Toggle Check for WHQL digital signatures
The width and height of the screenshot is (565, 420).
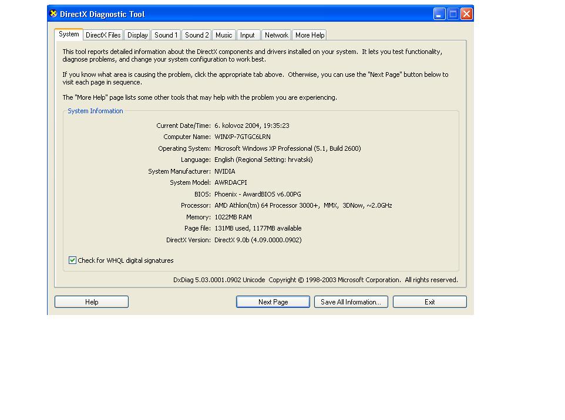[72, 260]
